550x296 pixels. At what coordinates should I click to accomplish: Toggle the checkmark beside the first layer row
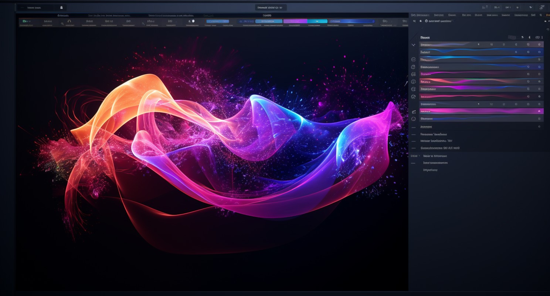[x=413, y=45]
